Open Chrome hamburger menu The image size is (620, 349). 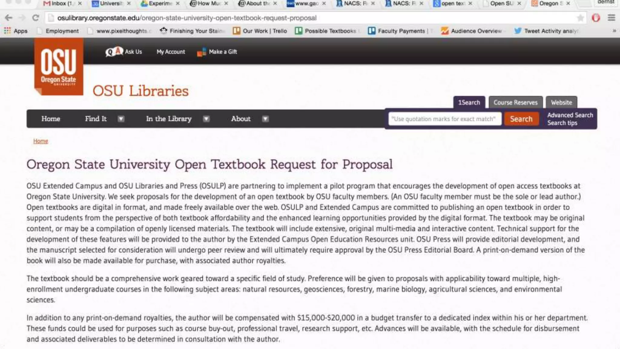click(x=611, y=18)
